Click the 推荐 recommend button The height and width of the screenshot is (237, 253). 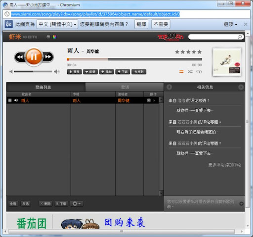74,72
